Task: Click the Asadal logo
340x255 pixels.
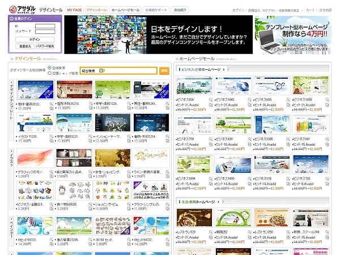Action: click(x=21, y=9)
